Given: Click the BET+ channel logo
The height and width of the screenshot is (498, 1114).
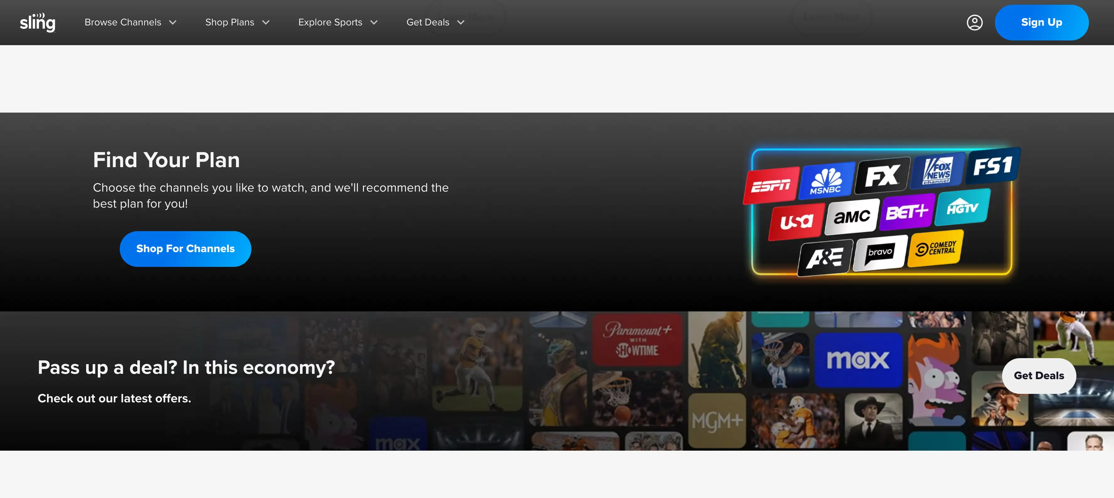Looking at the screenshot, I should click(907, 212).
